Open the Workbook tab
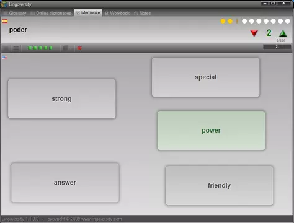294x223 pixels. (117, 13)
